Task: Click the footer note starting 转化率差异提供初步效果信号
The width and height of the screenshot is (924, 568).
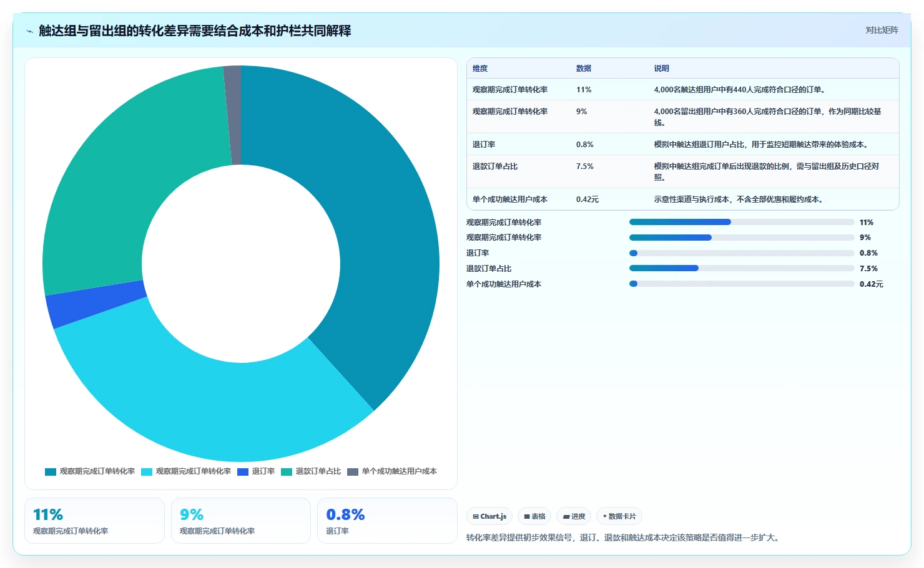Action: pyautogui.click(x=624, y=537)
